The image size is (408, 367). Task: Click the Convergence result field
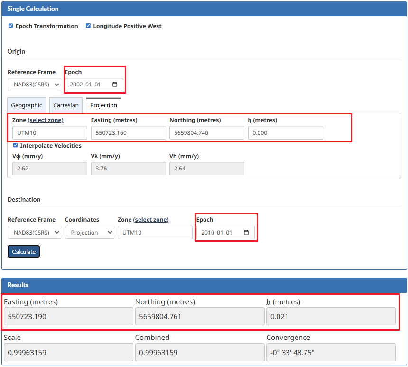tap(331, 353)
